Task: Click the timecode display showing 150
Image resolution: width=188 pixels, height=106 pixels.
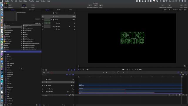Action: tap(115, 72)
